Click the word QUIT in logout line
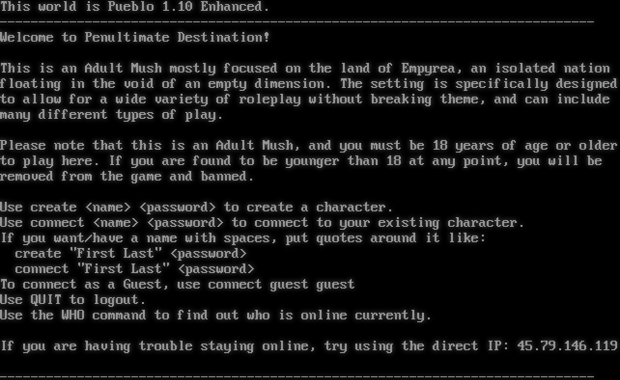Image resolution: width=620 pixels, height=380 pixels. 46,300
